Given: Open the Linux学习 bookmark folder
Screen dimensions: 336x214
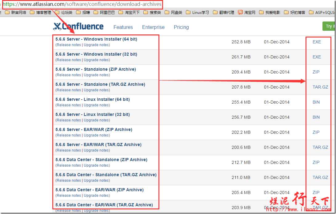Looking at the screenshot, I should 197,12.
